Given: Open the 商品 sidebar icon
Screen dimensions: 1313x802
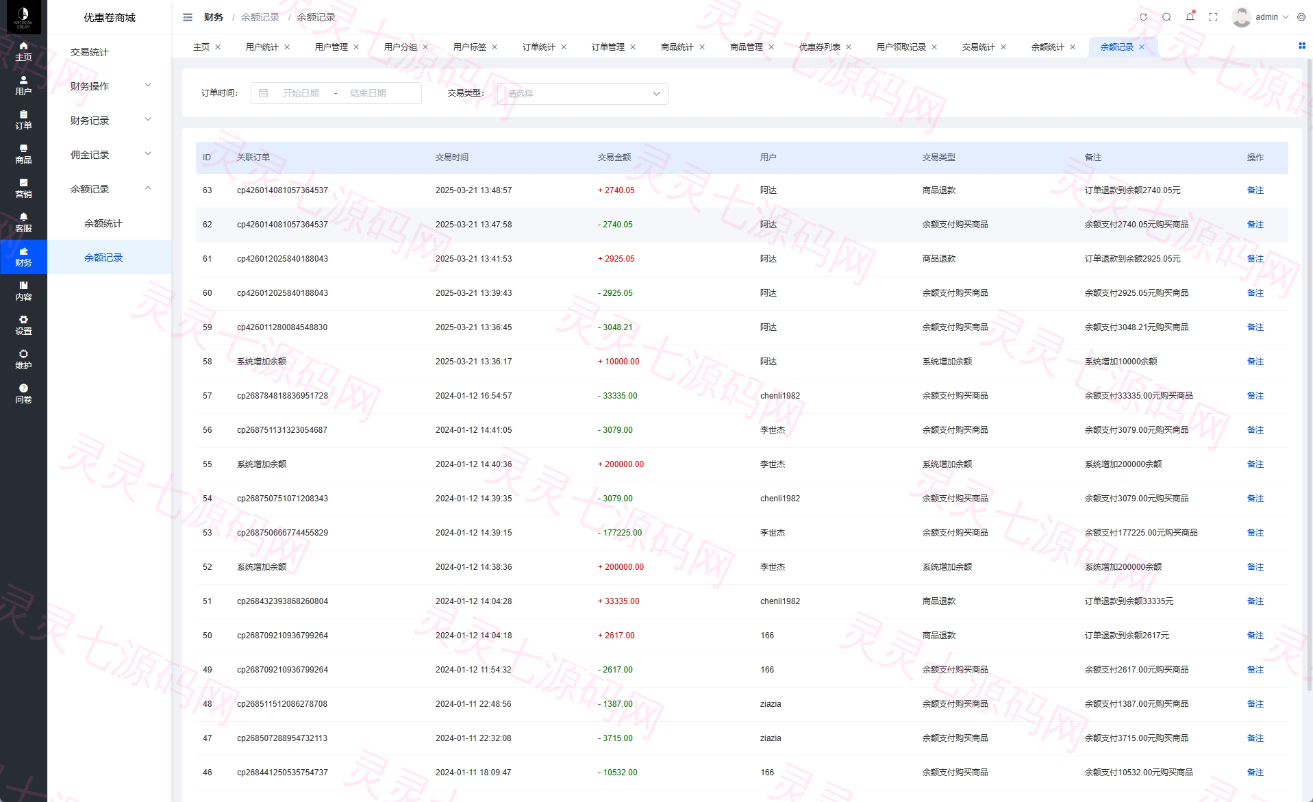Looking at the screenshot, I should click(23, 154).
